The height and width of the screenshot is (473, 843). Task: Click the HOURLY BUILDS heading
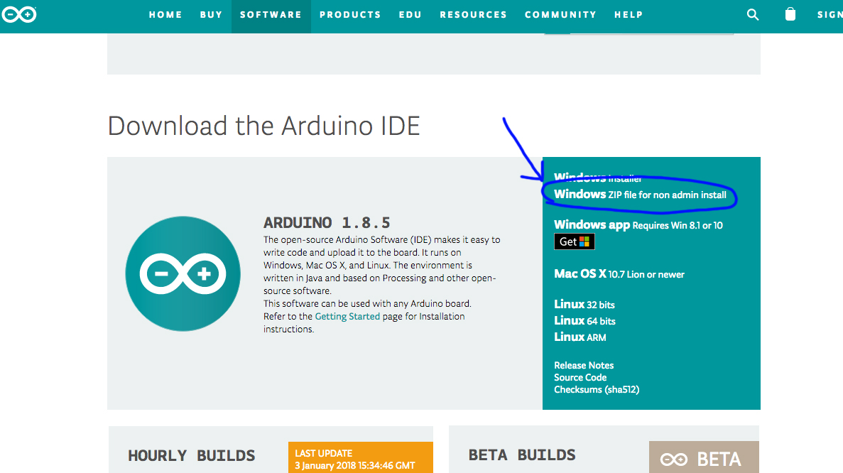(x=191, y=456)
